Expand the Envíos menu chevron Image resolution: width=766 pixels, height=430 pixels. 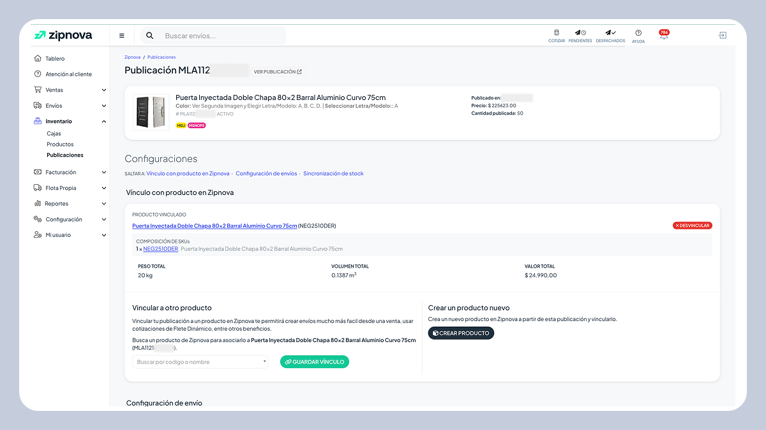(x=104, y=106)
